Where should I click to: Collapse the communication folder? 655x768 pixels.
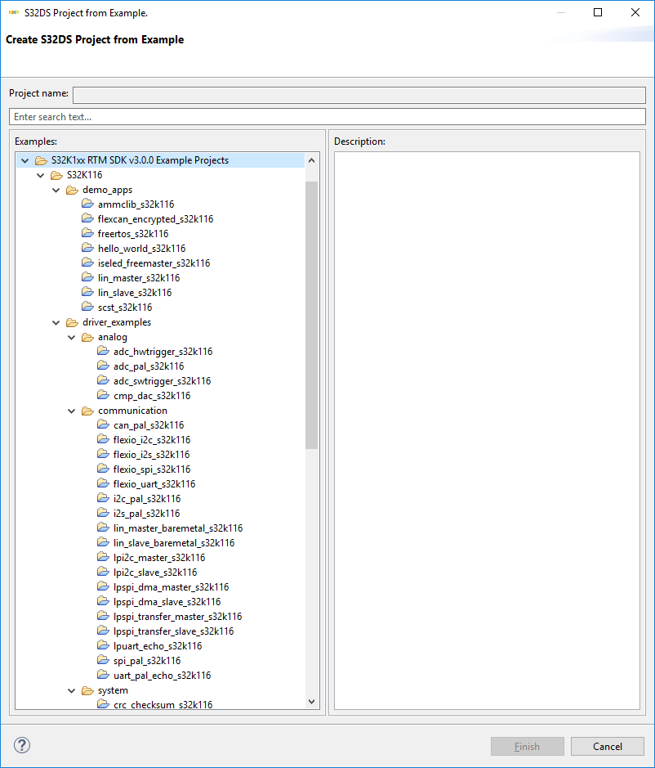72,411
